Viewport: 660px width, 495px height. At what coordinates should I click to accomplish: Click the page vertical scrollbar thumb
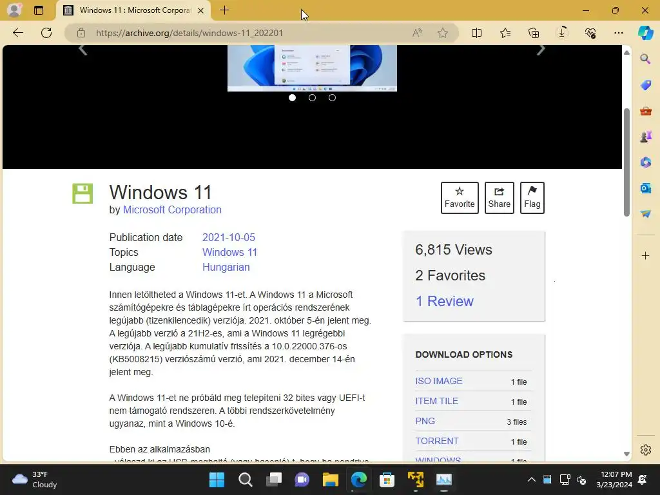tap(626, 162)
